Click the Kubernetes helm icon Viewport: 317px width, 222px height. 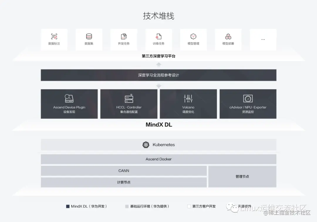pos(146,145)
